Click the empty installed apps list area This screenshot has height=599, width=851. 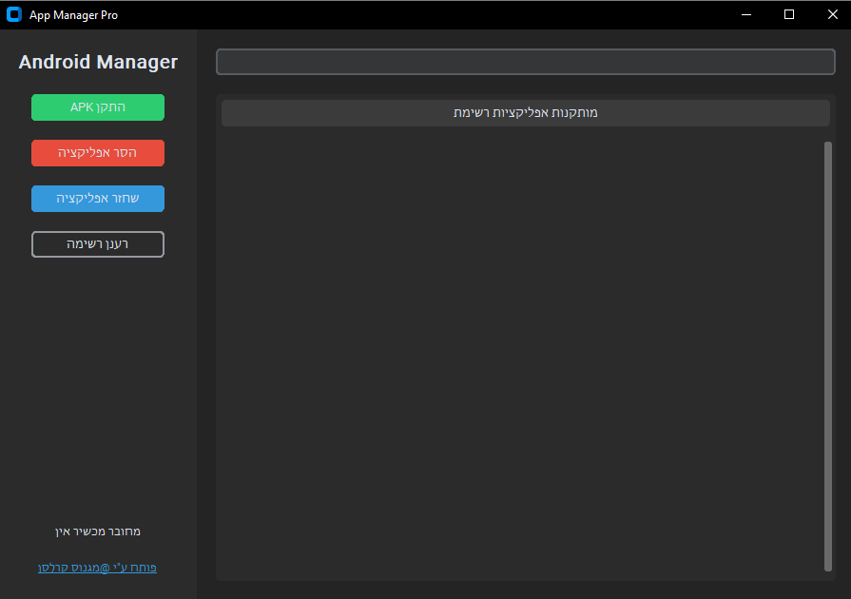point(518,352)
